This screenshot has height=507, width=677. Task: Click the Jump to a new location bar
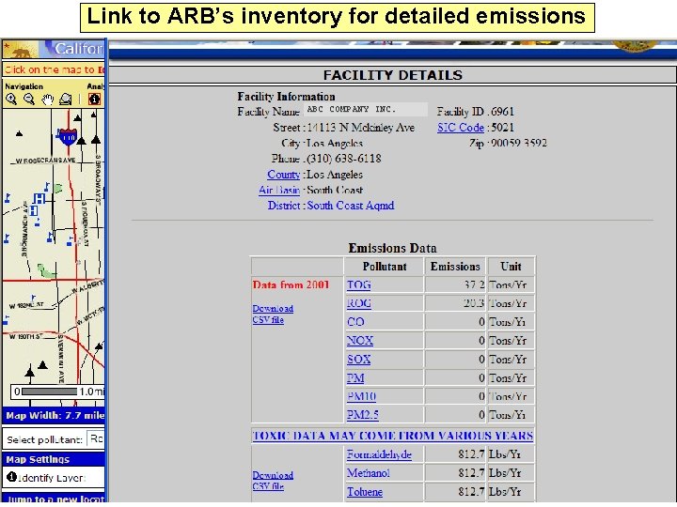click(54, 498)
